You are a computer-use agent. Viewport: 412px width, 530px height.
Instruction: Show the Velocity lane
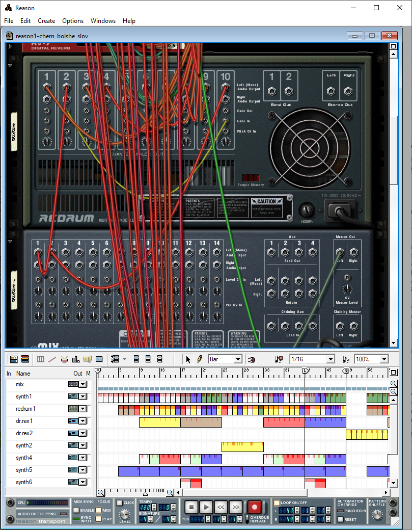click(75, 359)
